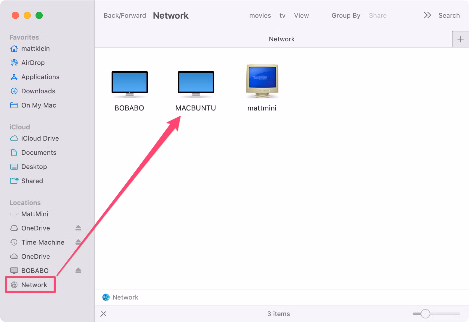Click the Back/Forward toolbar control

[125, 16]
